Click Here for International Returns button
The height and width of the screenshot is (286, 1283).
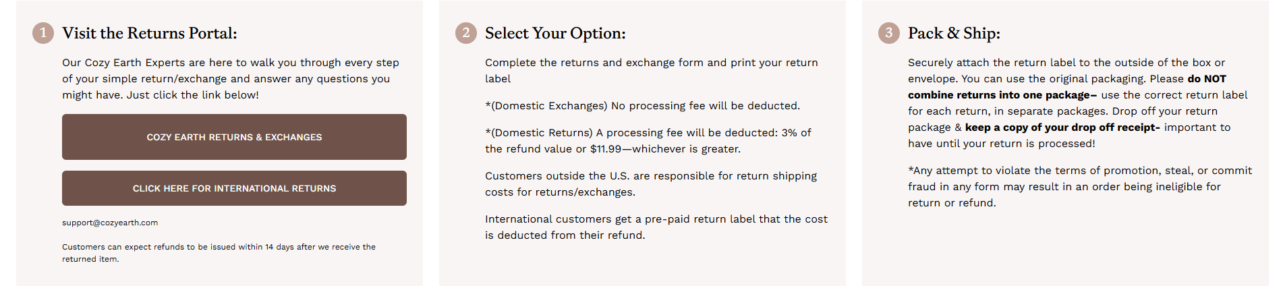click(234, 188)
